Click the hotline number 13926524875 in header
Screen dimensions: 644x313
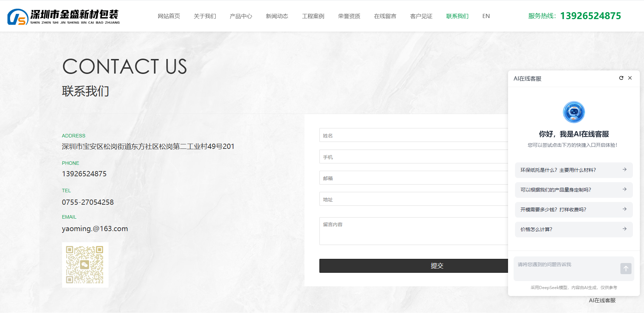coord(591,16)
